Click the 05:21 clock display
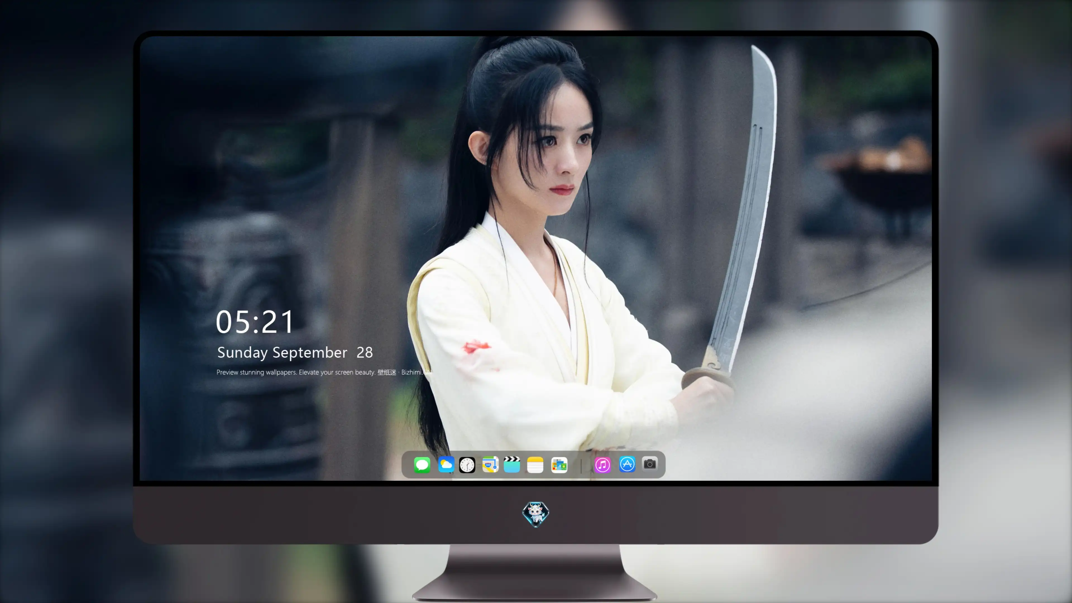The height and width of the screenshot is (603, 1072). tap(255, 322)
